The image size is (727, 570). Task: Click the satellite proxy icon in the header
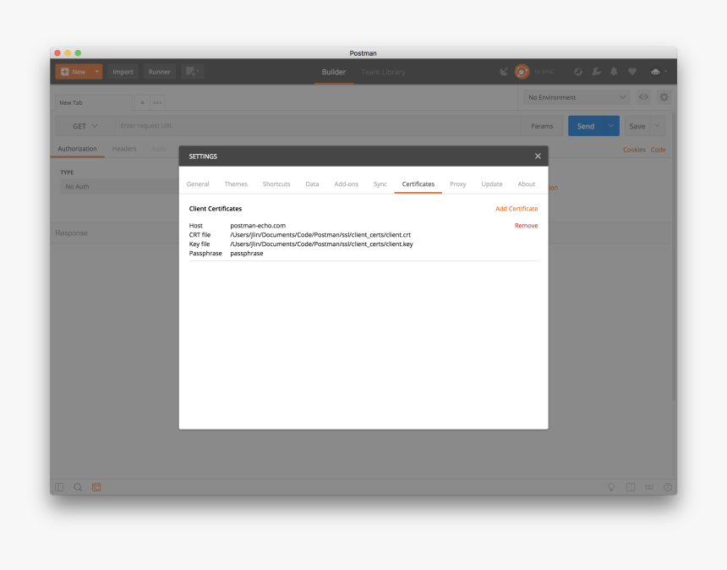point(504,72)
